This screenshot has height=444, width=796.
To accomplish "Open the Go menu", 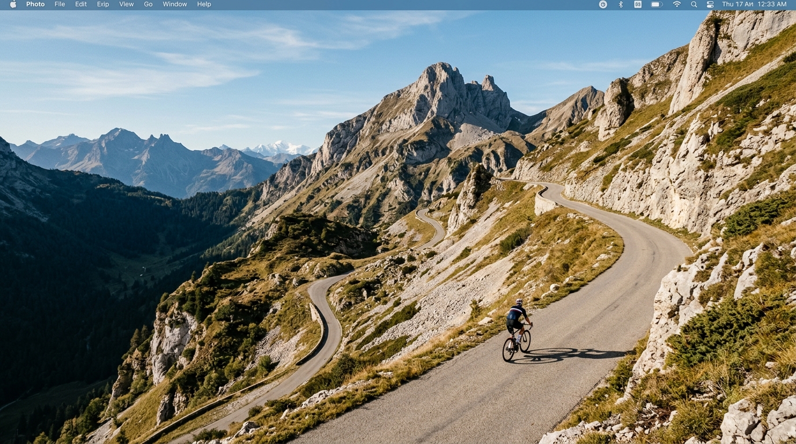I will coord(148,4).
